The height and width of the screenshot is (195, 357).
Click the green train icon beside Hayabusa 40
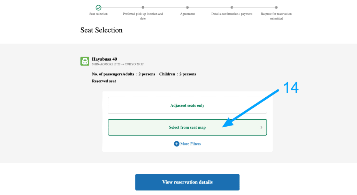(x=85, y=61)
